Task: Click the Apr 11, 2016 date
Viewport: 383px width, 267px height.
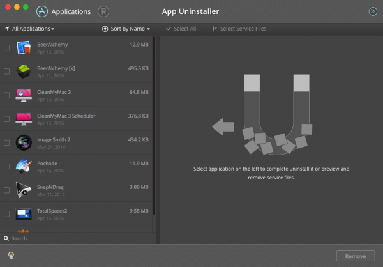Action: coord(50,75)
